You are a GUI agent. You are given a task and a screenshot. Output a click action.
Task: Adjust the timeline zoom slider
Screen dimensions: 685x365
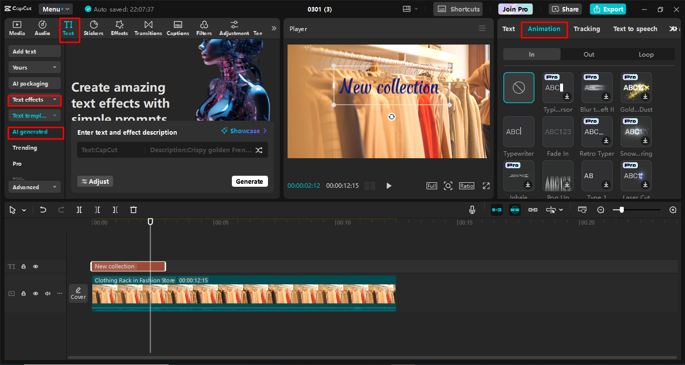click(x=622, y=210)
